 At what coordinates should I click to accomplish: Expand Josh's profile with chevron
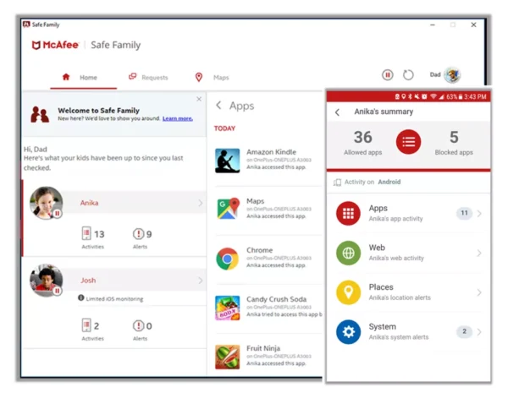point(200,280)
